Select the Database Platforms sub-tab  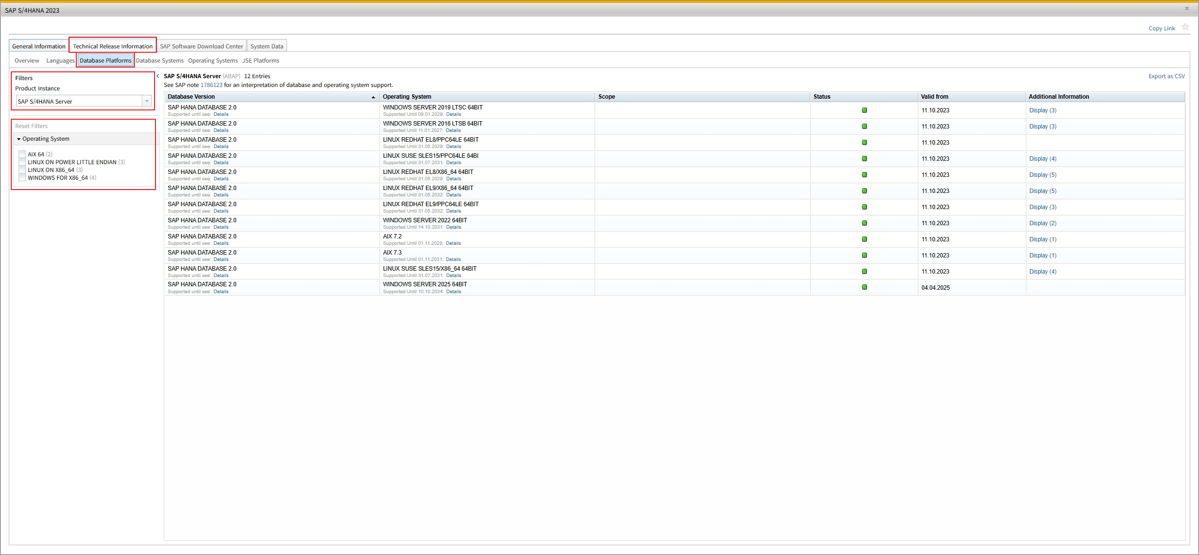point(106,61)
